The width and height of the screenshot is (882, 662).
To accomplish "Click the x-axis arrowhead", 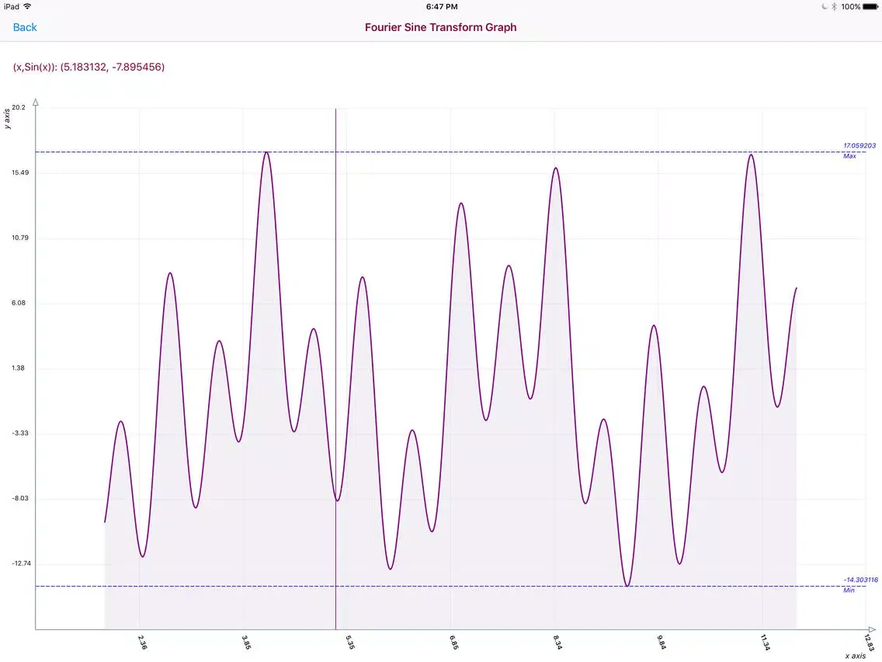I will [871, 629].
